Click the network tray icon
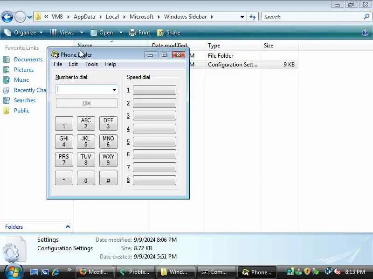 pos(328,272)
